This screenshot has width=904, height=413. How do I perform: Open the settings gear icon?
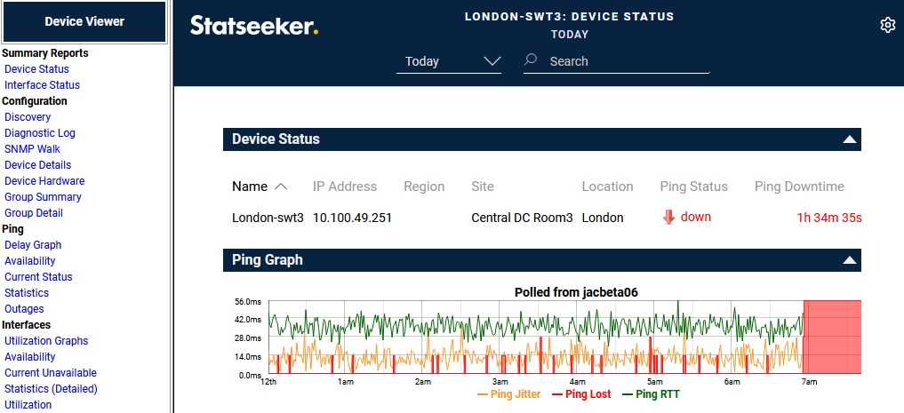tap(887, 25)
